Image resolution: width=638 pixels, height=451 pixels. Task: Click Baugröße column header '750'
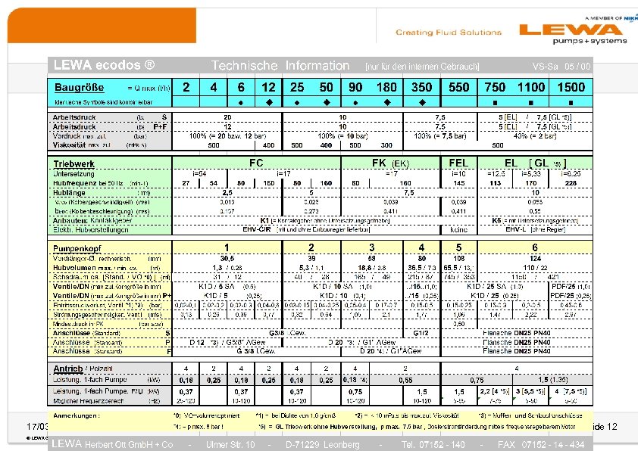pyautogui.click(x=495, y=87)
